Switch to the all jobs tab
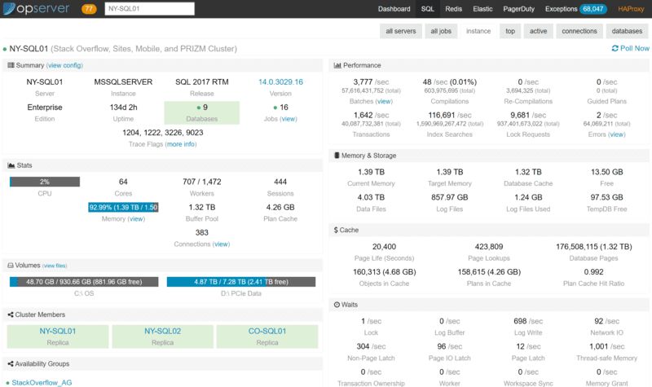 (x=441, y=31)
